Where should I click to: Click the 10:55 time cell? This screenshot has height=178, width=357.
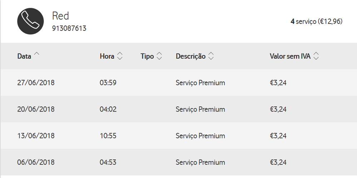click(x=108, y=136)
